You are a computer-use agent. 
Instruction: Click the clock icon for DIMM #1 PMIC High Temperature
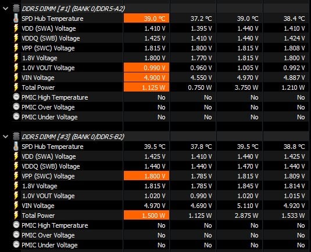tap(16, 97)
